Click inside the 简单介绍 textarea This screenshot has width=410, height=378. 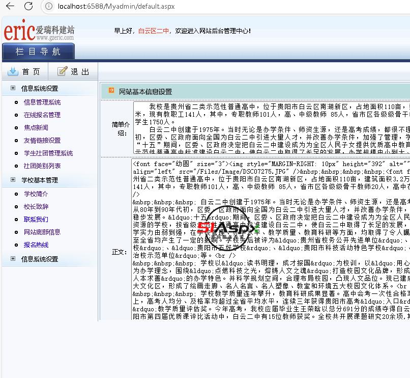[x=272, y=127]
